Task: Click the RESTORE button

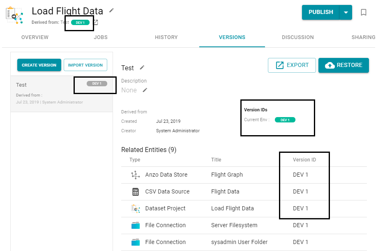Action: click(x=343, y=65)
